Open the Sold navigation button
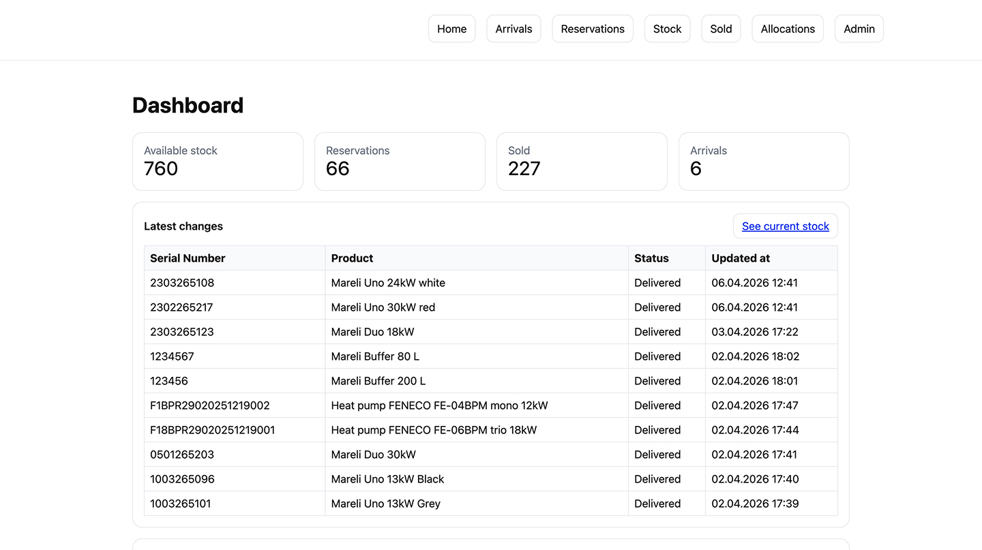Image resolution: width=982 pixels, height=550 pixels. tap(721, 29)
